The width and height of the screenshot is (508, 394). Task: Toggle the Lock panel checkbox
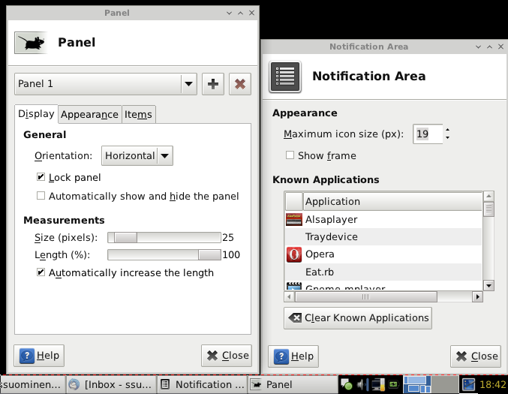(41, 178)
